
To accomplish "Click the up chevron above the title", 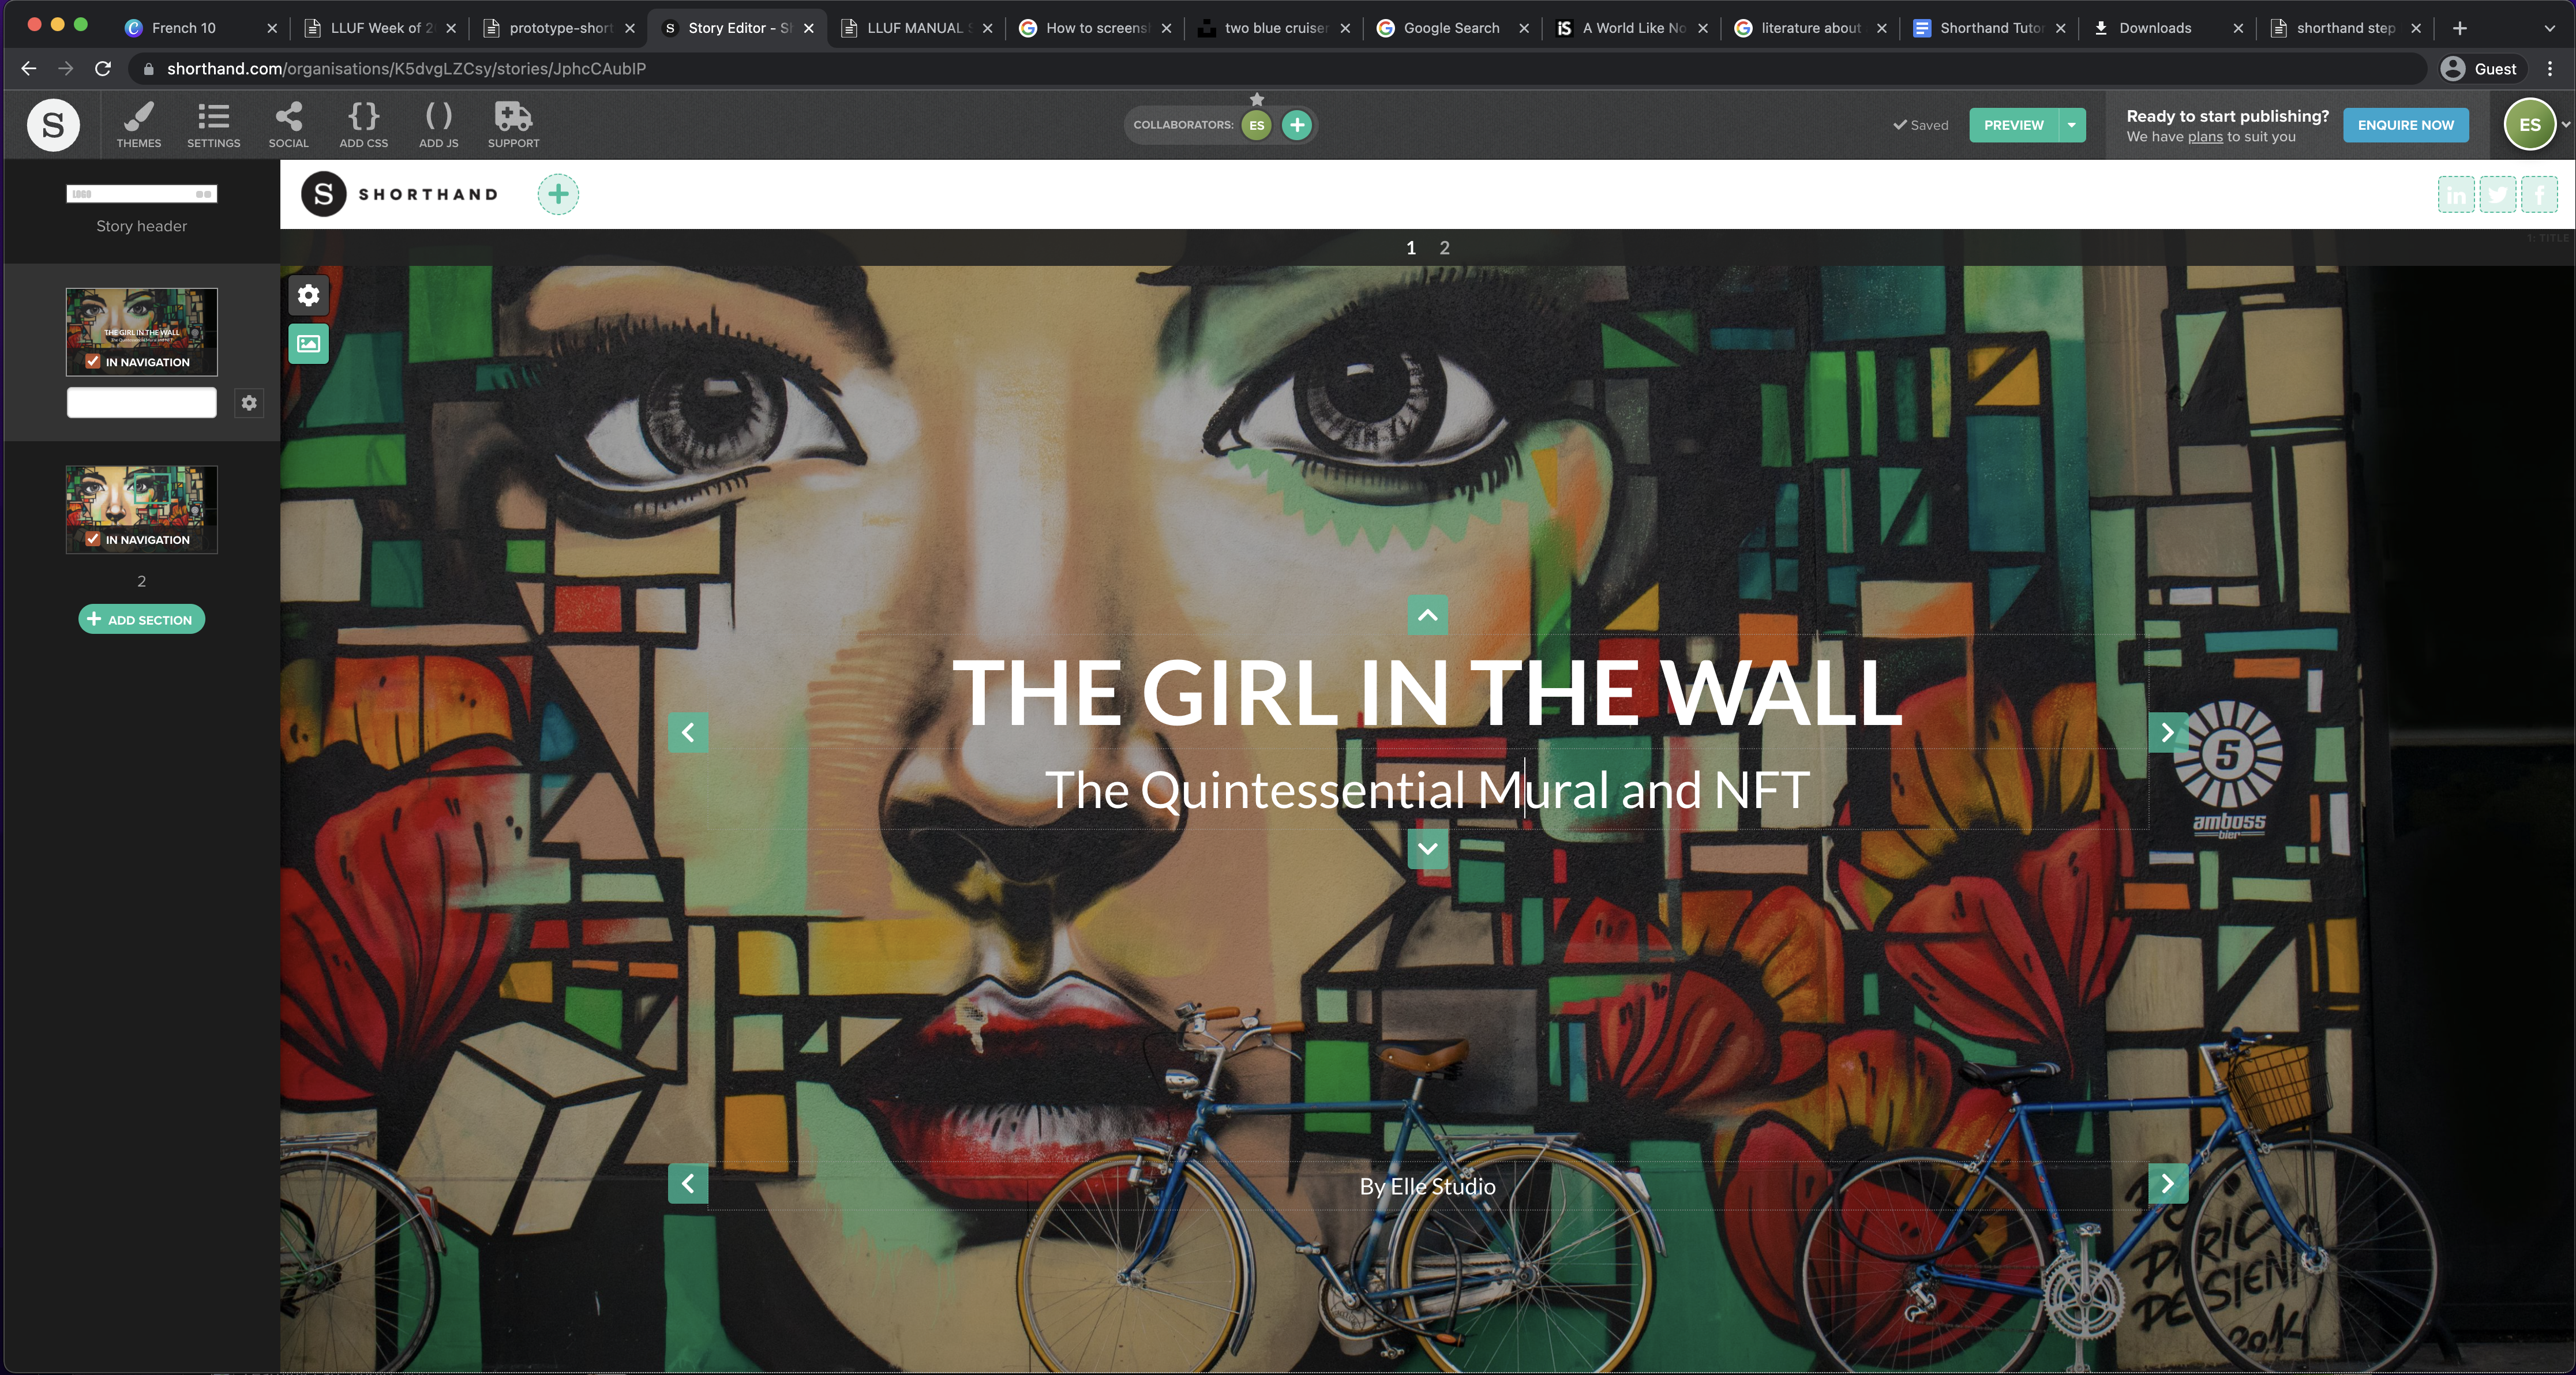I will click(1427, 615).
